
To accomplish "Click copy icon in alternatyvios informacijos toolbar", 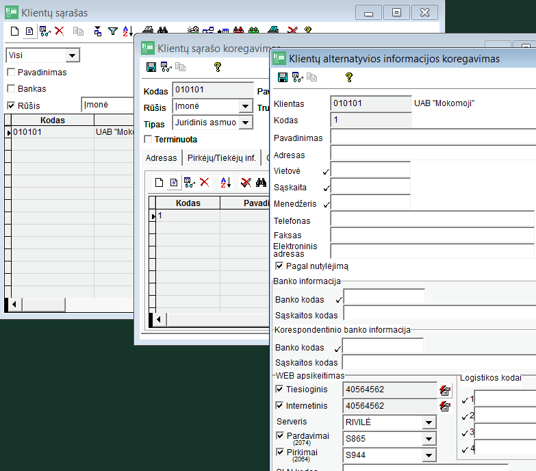I will [311, 77].
